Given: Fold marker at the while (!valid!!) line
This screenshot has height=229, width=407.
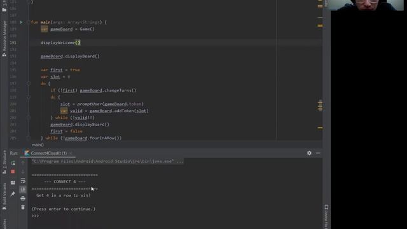Looking at the screenshot, I should [x=29, y=118].
